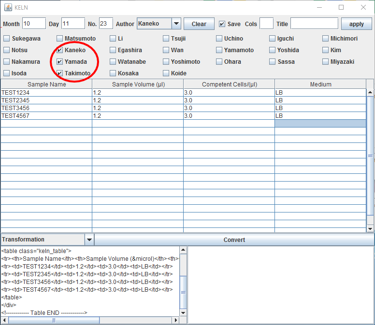Screen dimensions: 375x325
Task: Open the Transformation template dropdown
Action: (x=89, y=240)
